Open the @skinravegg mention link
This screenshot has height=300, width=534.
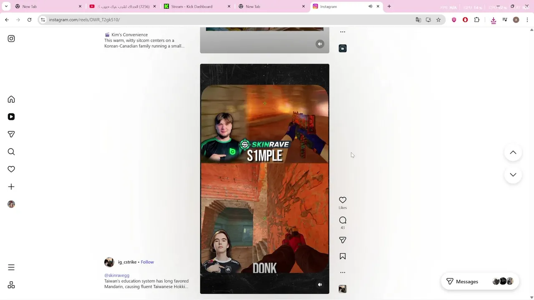[x=117, y=275]
